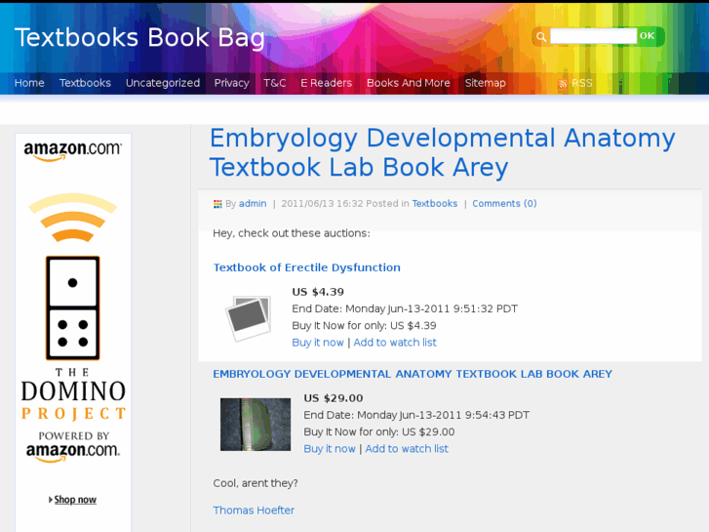Click the end date ending 9:54:43 PDT
The width and height of the screenshot is (709, 532).
pos(416,415)
